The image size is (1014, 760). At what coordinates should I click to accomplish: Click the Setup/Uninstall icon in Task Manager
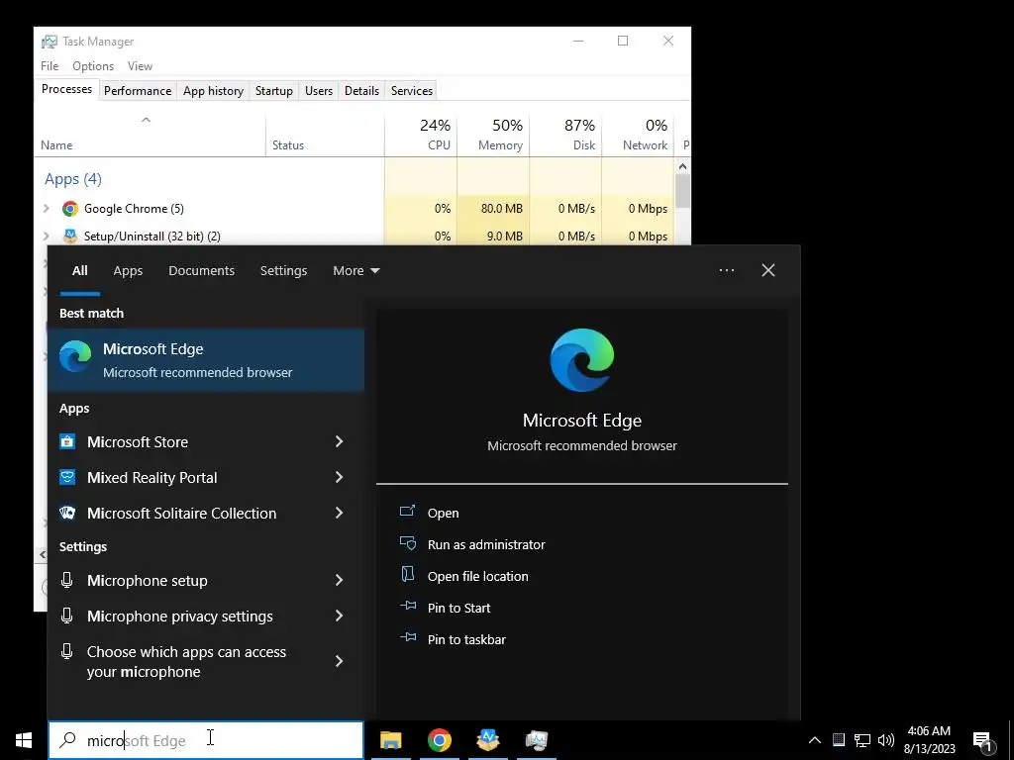[70, 236]
